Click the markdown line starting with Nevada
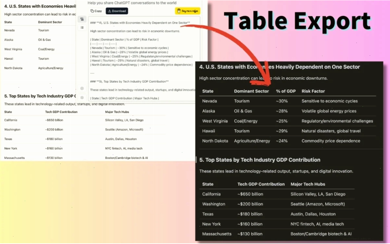 pyautogui.click(x=129, y=48)
